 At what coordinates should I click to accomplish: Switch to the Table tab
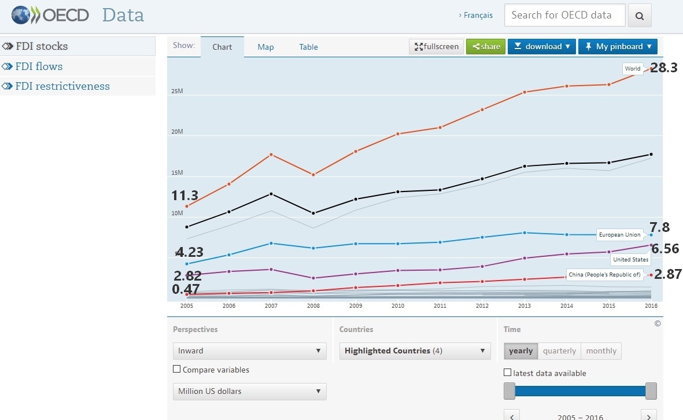coord(308,47)
